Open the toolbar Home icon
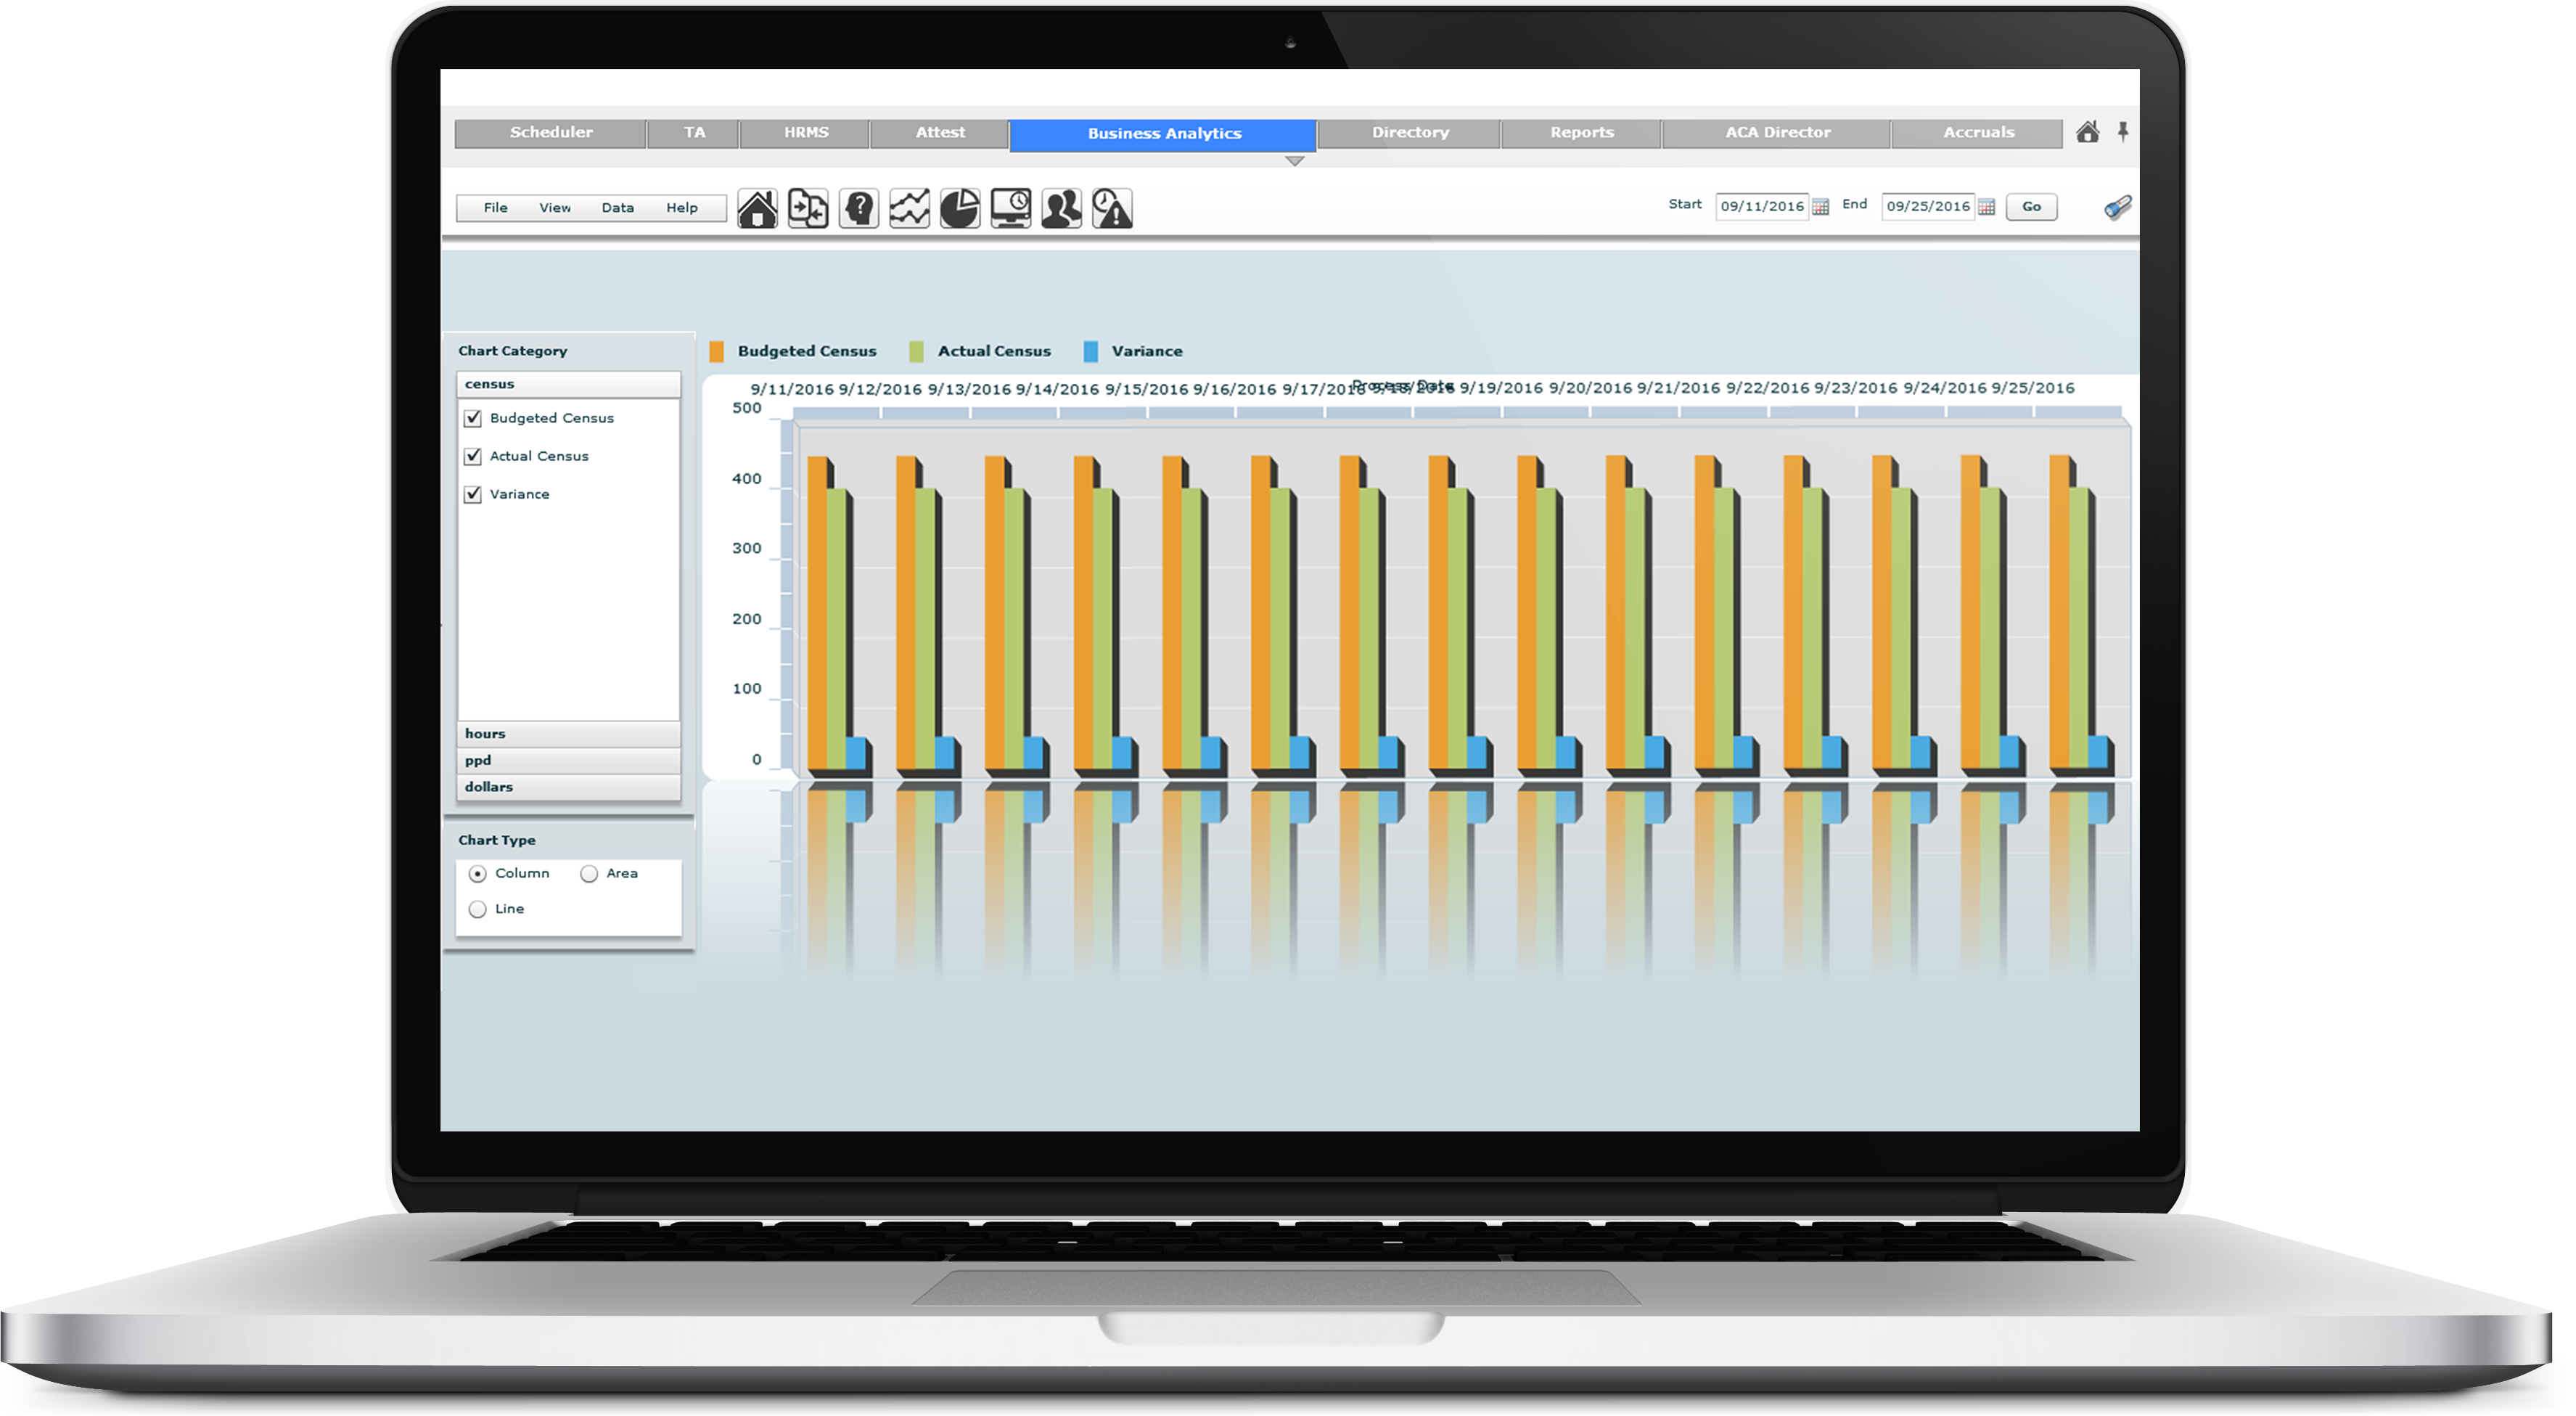Screen dimensions: 2576x1416 pos(757,208)
